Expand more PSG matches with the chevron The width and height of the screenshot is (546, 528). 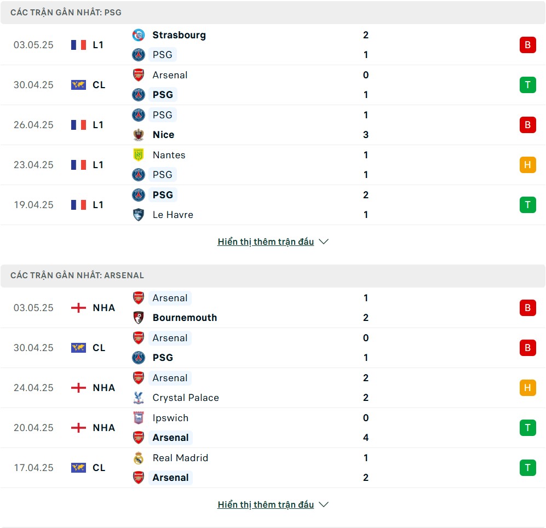tap(324, 242)
